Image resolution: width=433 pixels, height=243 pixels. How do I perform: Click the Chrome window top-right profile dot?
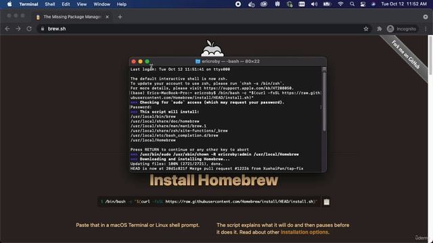tap(426, 17)
